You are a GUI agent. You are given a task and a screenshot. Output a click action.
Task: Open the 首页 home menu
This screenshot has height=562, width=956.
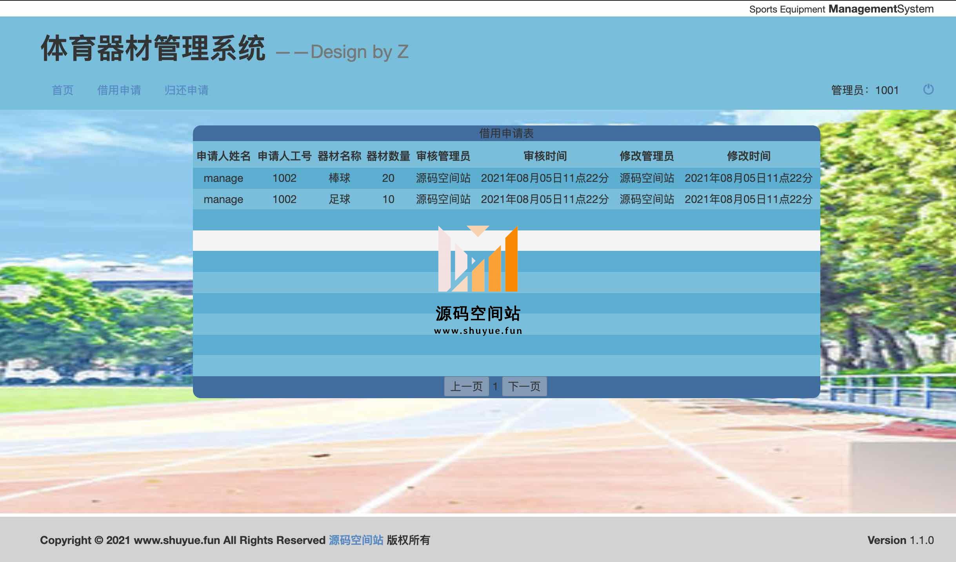coord(63,90)
